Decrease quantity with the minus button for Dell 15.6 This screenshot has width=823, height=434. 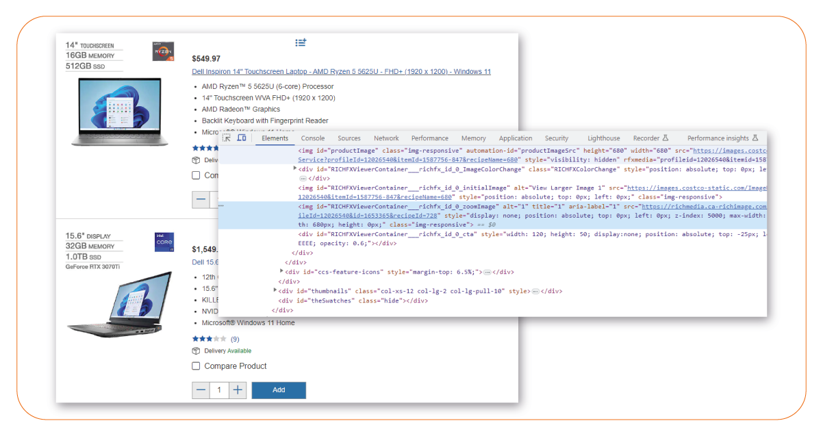pyautogui.click(x=201, y=390)
